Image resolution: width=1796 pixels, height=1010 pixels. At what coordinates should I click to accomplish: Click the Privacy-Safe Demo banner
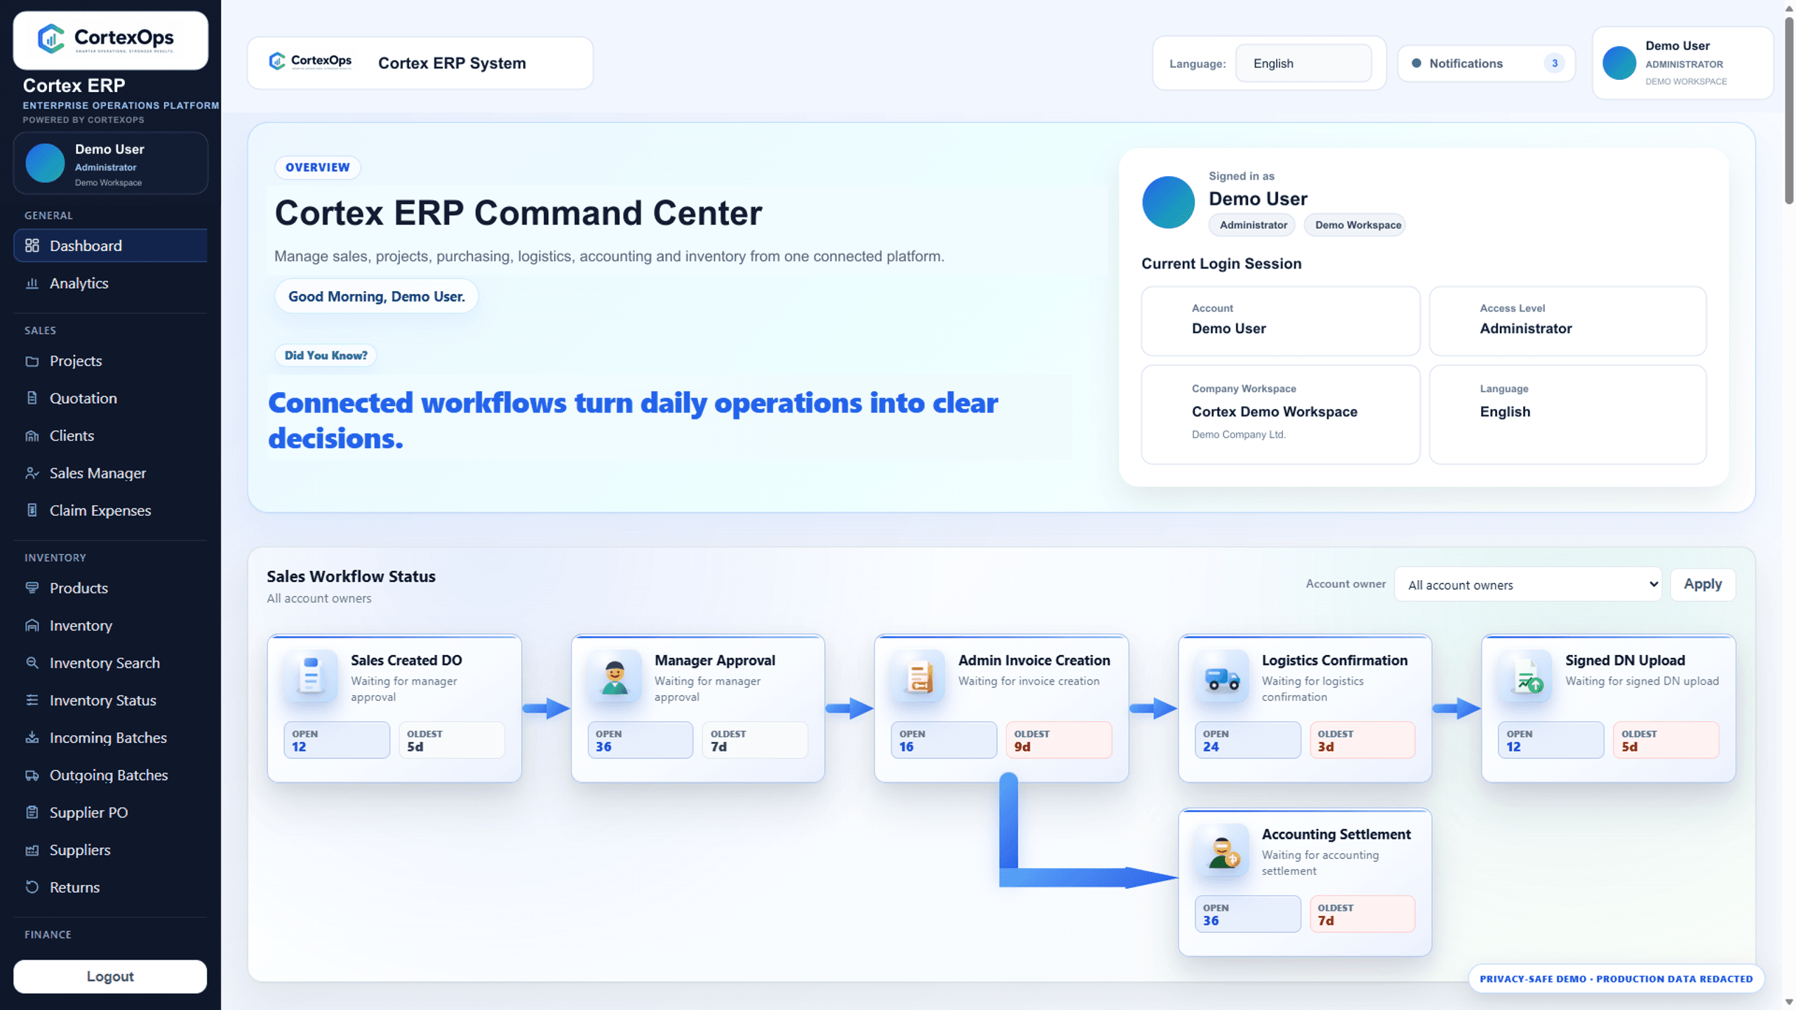pyautogui.click(x=1616, y=979)
